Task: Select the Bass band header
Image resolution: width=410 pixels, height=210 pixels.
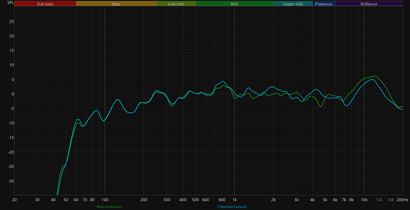Action: pos(116,4)
